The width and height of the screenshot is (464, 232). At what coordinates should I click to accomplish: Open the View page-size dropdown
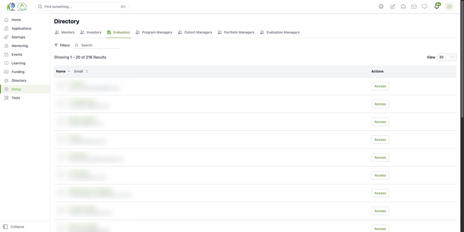pos(447,57)
